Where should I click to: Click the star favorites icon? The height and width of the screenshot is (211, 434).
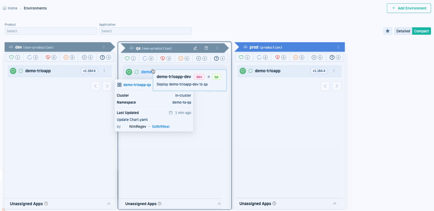click(388, 31)
